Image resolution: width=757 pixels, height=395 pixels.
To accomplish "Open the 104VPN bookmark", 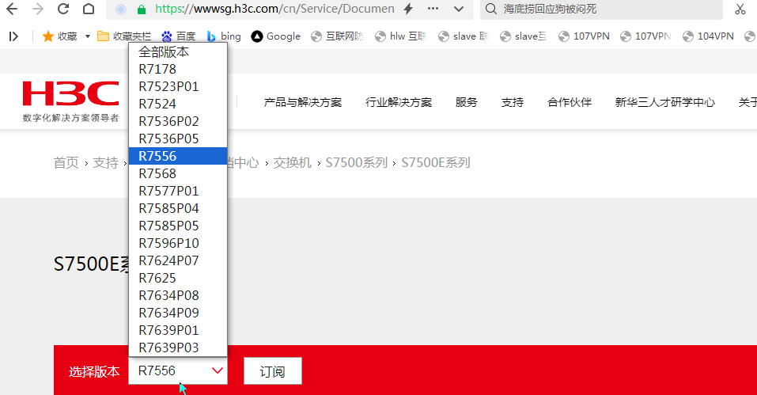I will [708, 36].
